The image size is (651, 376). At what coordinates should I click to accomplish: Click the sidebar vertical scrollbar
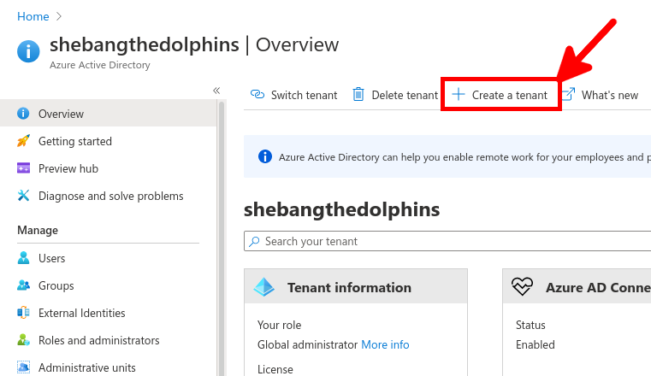click(x=222, y=238)
